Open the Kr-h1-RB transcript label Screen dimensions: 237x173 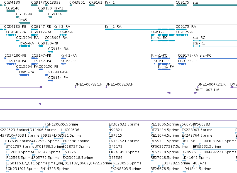coord(158,32)
